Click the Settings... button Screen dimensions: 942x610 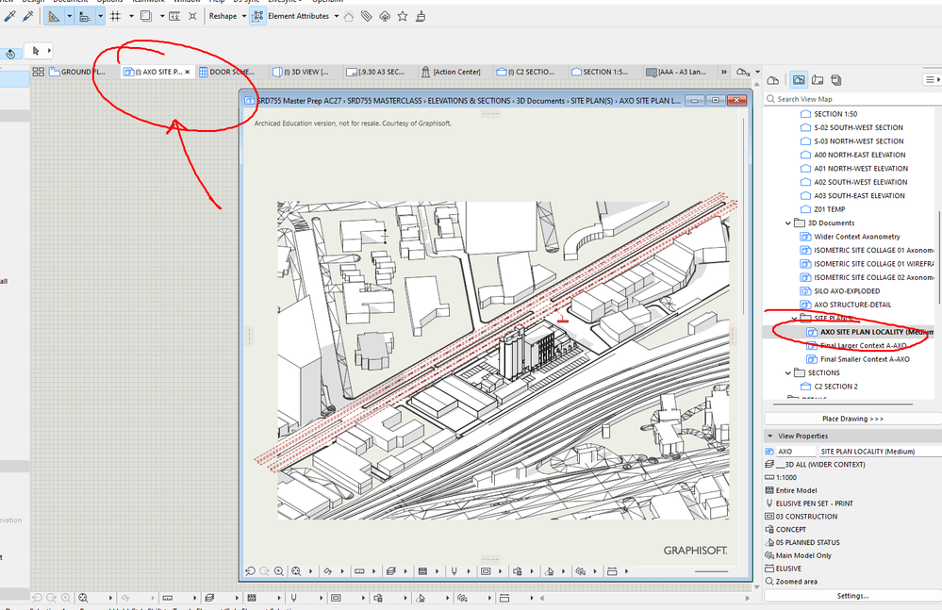(x=851, y=596)
